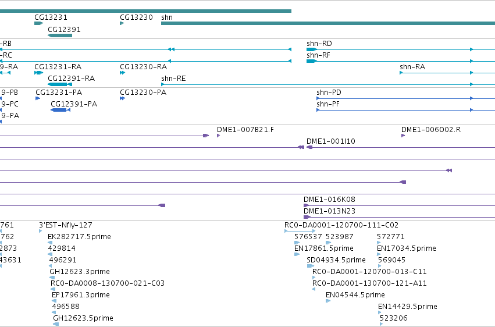Select the CG12391 gene bar
495x327 pixels.
[x=60, y=35]
